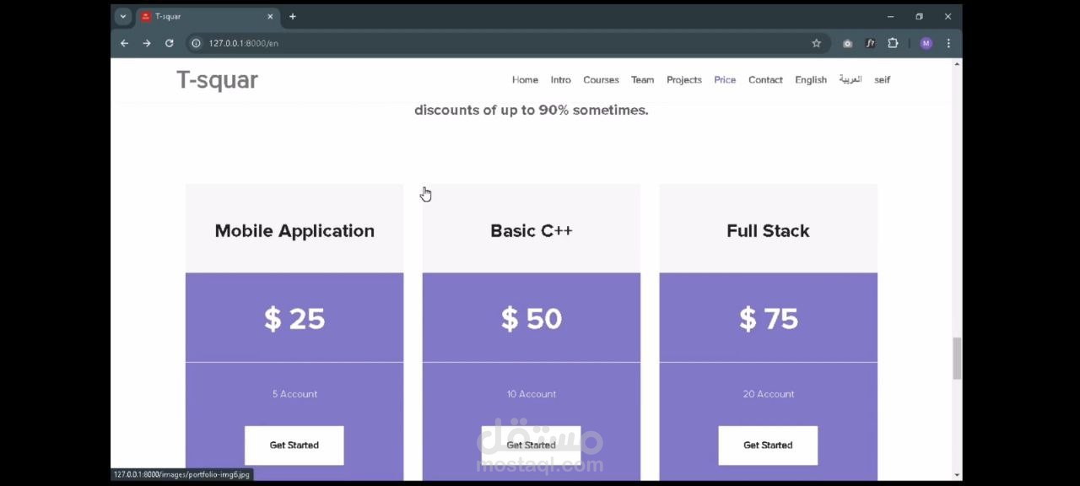Click the Mobile Application plan title
The width and height of the screenshot is (1080, 486).
pos(294,231)
